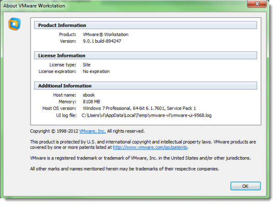Viewport: 276px width, 205px height.
Task: Select the Product Information header
Action: click(x=146, y=26)
